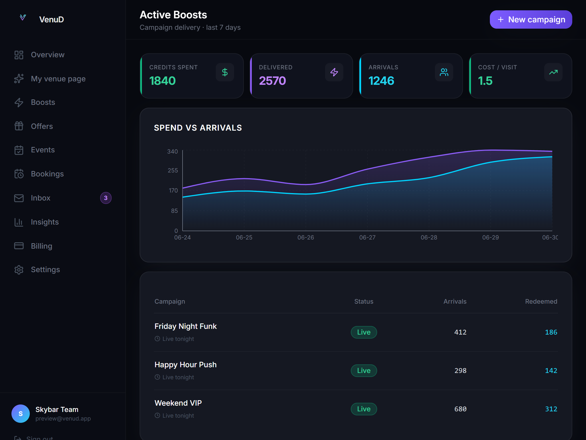
Task: Click the trend arrow icon on Cost / Visit card
Action: click(553, 72)
